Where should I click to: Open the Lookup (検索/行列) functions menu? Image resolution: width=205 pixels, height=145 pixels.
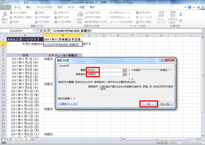[63, 13]
